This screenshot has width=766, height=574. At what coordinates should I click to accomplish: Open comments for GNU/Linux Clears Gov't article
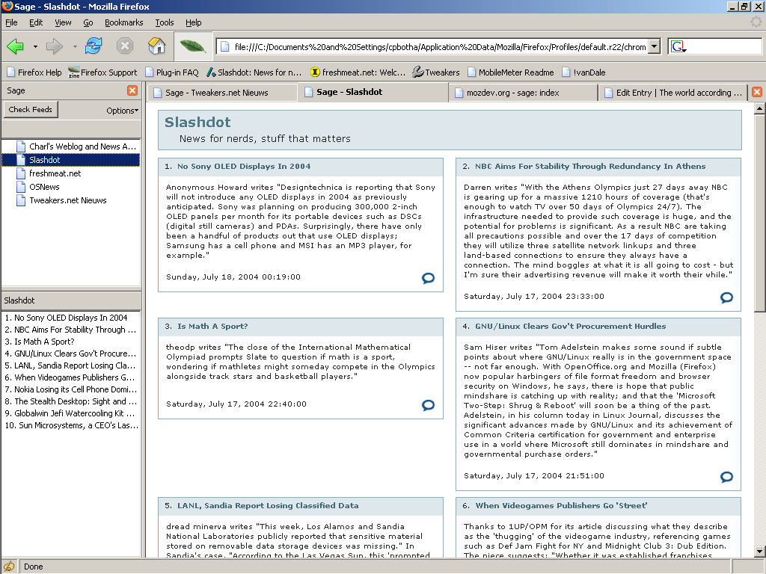726,477
